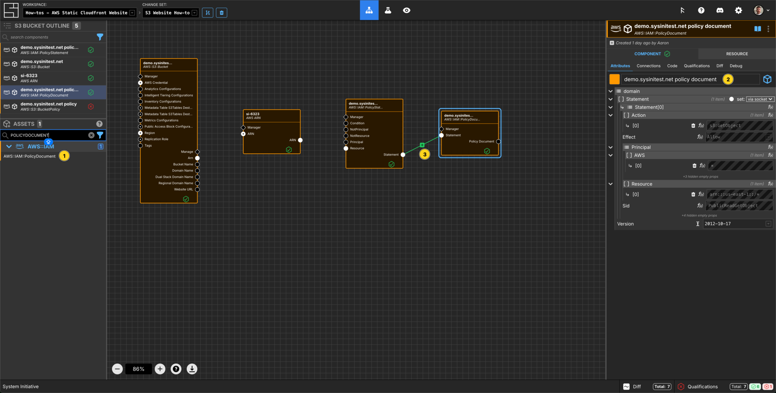Click the filter icon beside assets search
The height and width of the screenshot is (393, 776).
[100, 135]
